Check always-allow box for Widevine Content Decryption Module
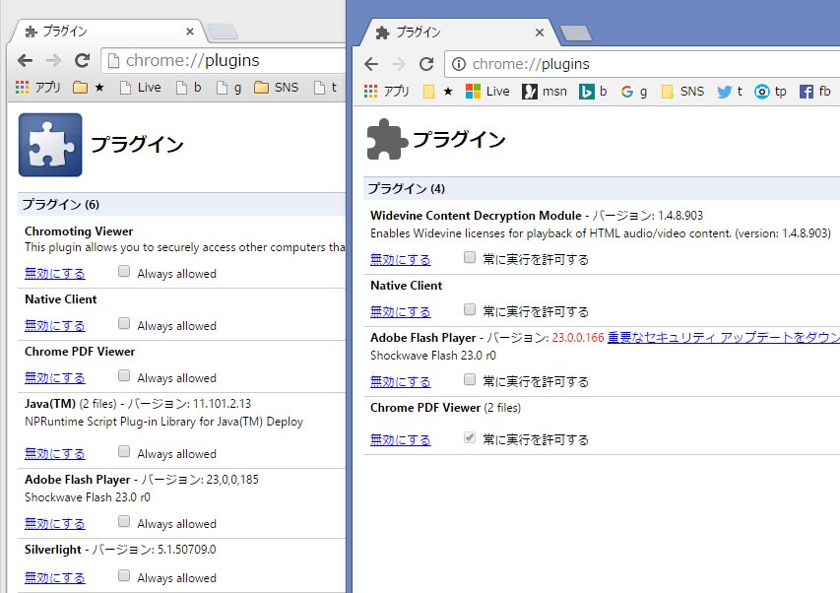 470,258
